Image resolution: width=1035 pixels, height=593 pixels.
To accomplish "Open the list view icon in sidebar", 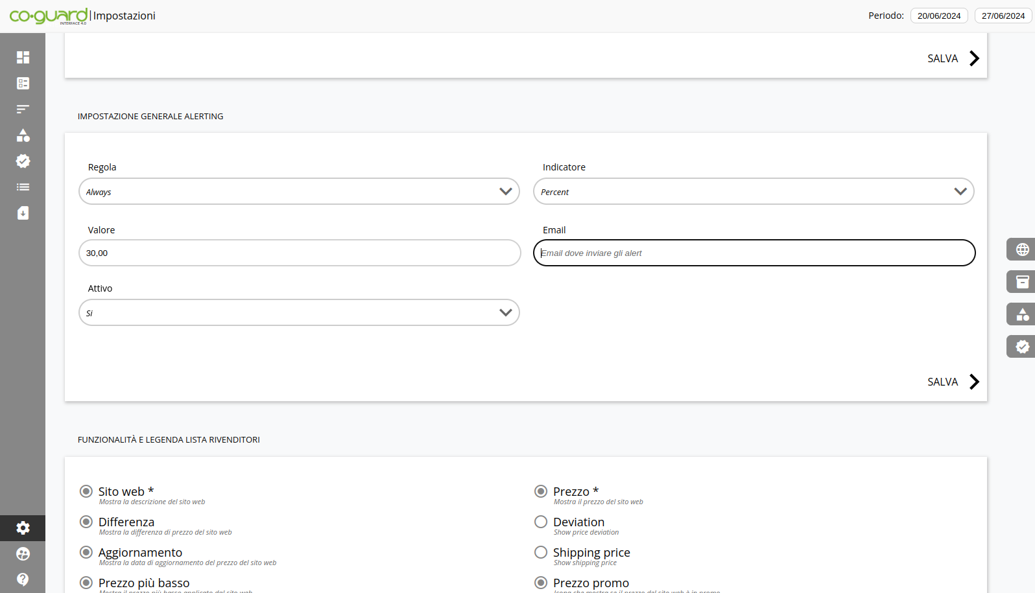I will 23,187.
